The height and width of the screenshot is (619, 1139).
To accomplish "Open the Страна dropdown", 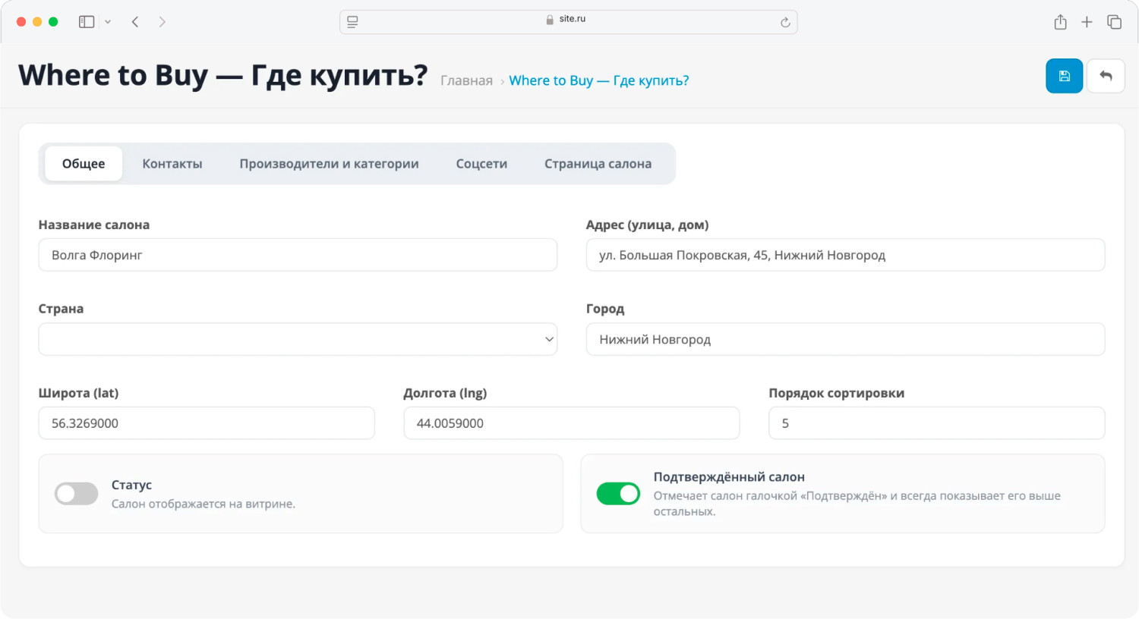I will click(x=298, y=339).
